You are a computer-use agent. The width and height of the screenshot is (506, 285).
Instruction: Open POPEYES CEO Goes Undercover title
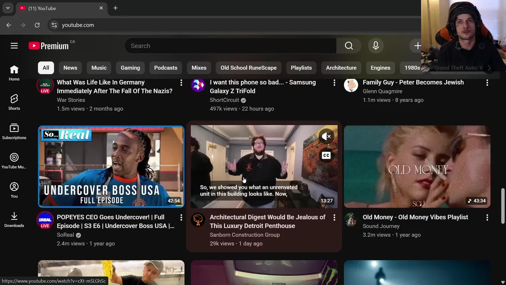(115, 221)
